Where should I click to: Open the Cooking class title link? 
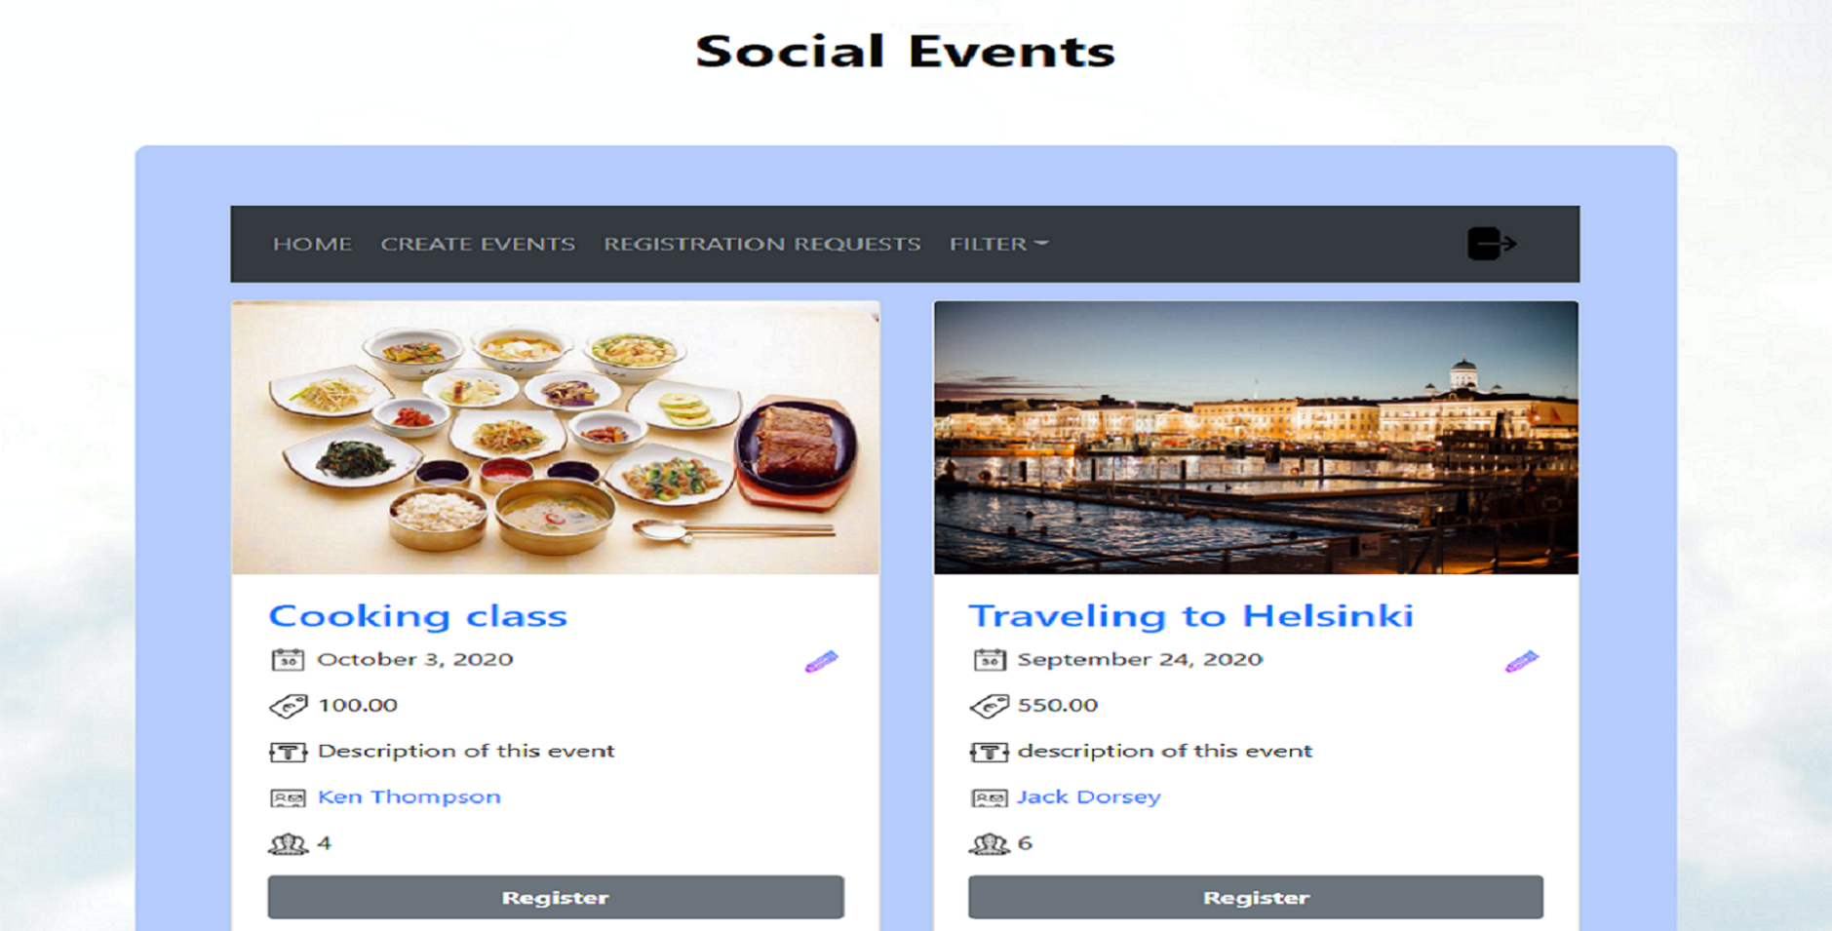tap(417, 615)
